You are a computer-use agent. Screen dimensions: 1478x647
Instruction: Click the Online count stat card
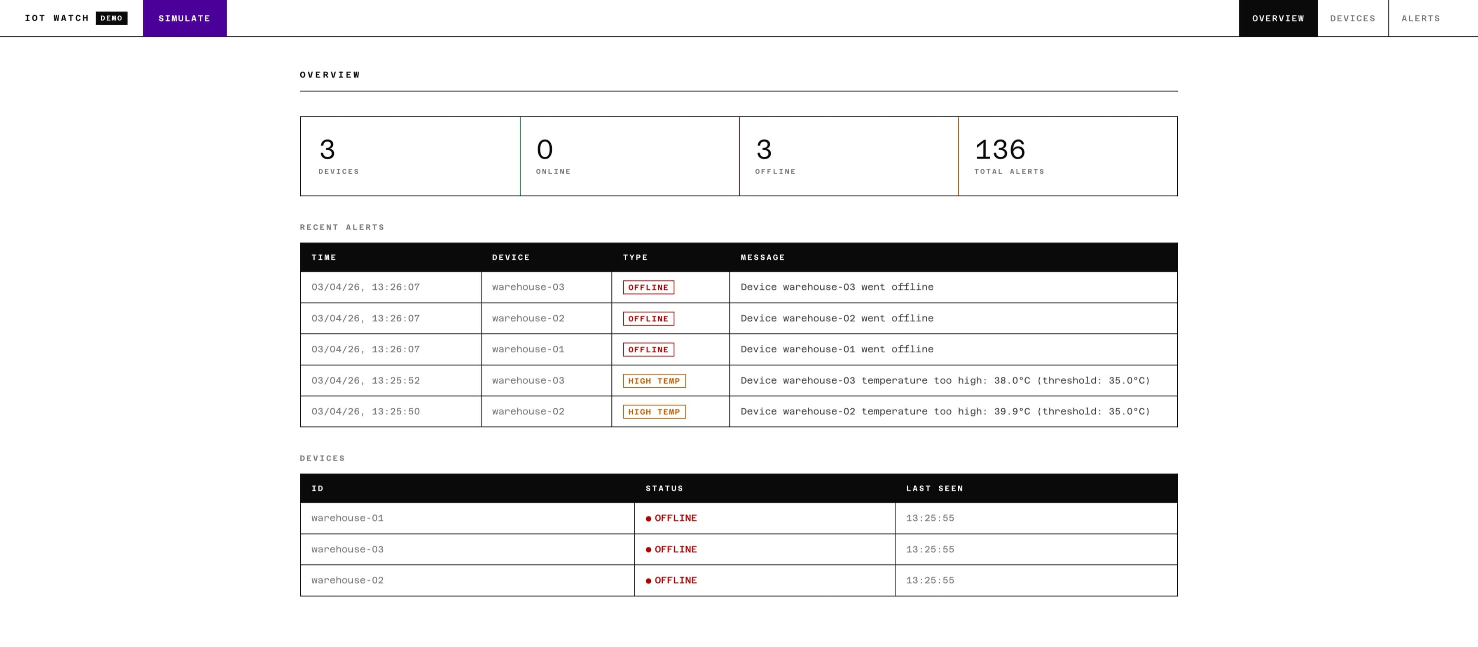[629, 156]
